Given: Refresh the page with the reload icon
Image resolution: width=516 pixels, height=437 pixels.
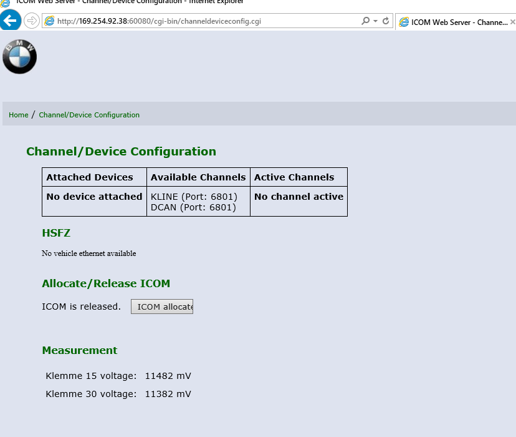Looking at the screenshot, I should 386,21.
